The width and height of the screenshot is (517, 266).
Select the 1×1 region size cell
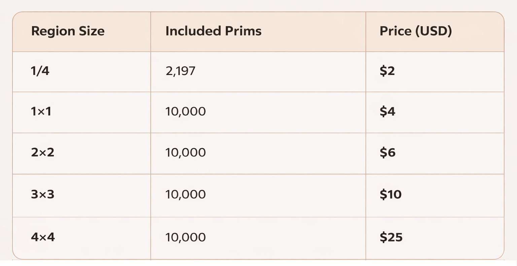pos(41,112)
